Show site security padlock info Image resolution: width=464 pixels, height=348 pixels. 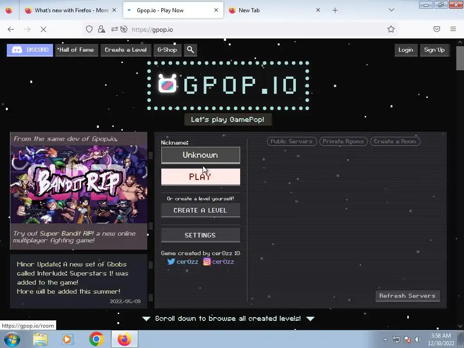tap(101, 29)
